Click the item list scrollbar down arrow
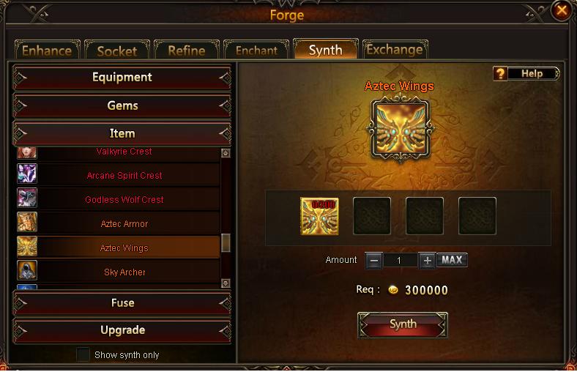 pyautogui.click(x=226, y=283)
